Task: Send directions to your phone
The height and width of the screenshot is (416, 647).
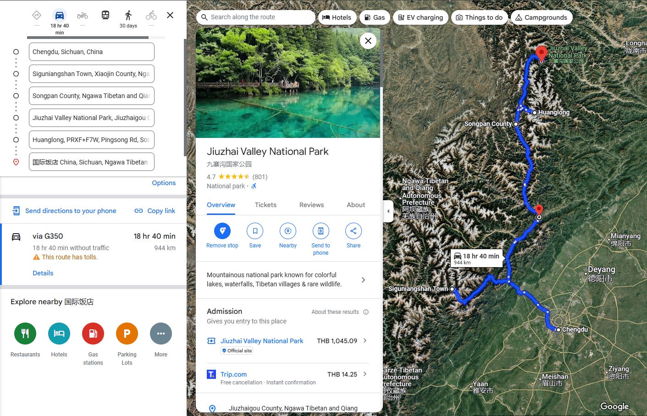Action: [x=64, y=211]
